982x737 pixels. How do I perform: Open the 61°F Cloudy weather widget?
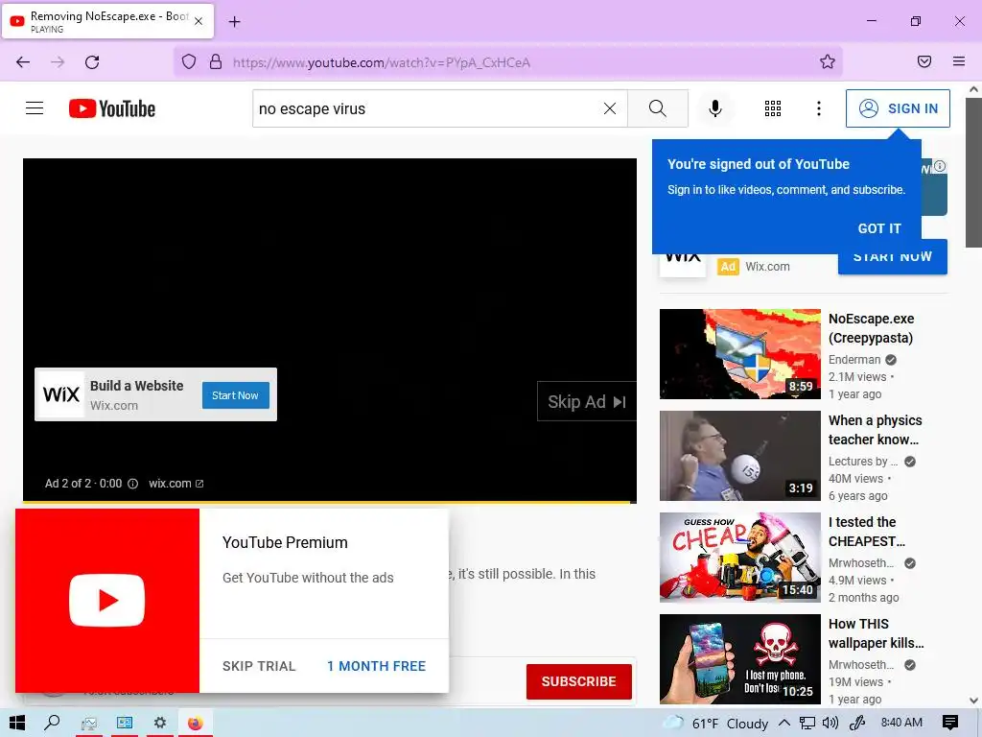pyautogui.click(x=716, y=724)
